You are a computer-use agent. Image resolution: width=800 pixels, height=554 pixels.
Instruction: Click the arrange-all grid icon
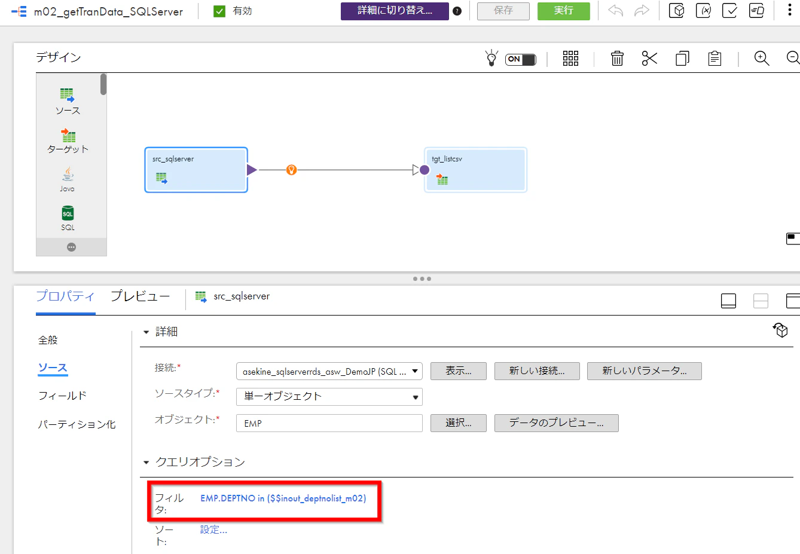coord(570,58)
